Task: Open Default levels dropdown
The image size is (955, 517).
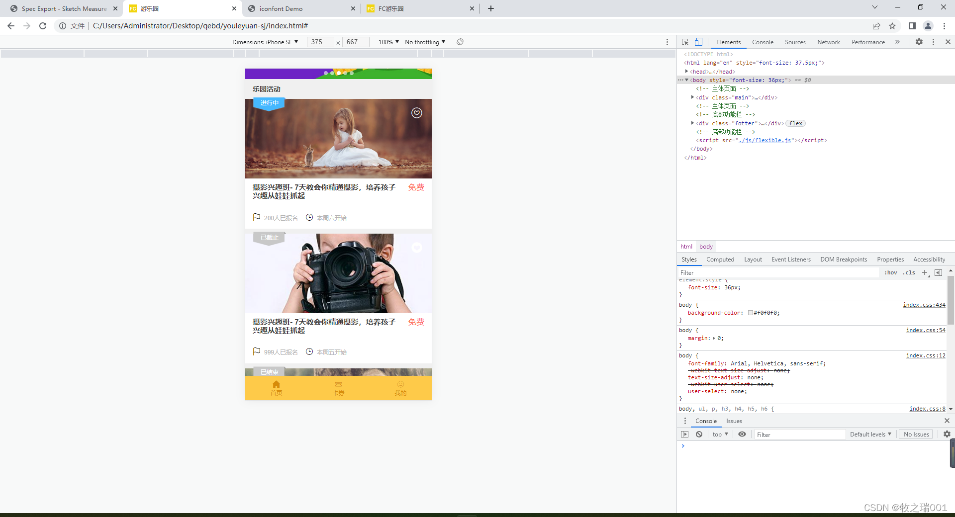Action: (870, 434)
